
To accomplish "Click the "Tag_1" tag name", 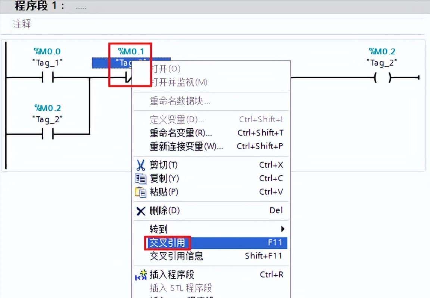I will point(47,63).
